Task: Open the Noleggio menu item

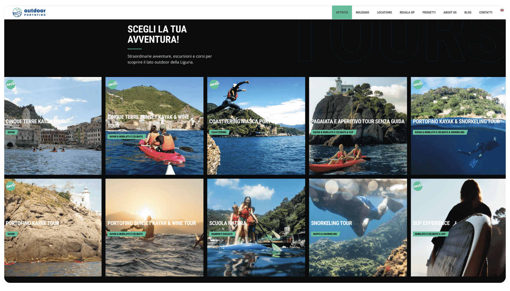Action: click(x=362, y=12)
